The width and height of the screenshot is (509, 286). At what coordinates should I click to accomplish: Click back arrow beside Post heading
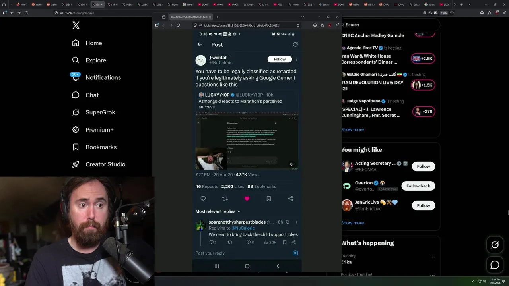pyautogui.click(x=200, y=44)
